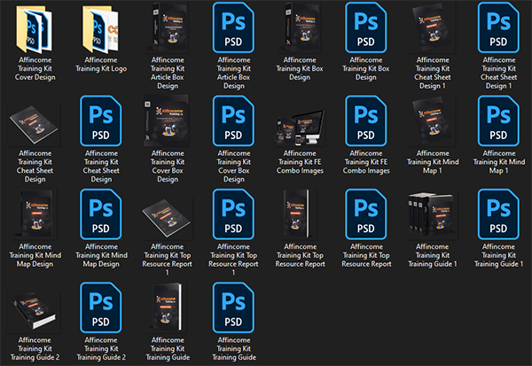Select the FE Combo Images PSD file icon
The height and width of the screenshot is (366, 532).
point(365,121)
